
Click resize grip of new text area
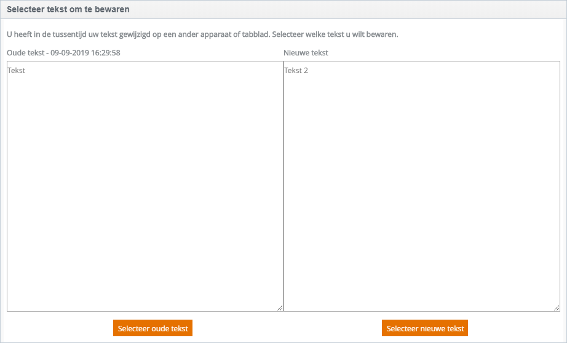pos(557,308)
